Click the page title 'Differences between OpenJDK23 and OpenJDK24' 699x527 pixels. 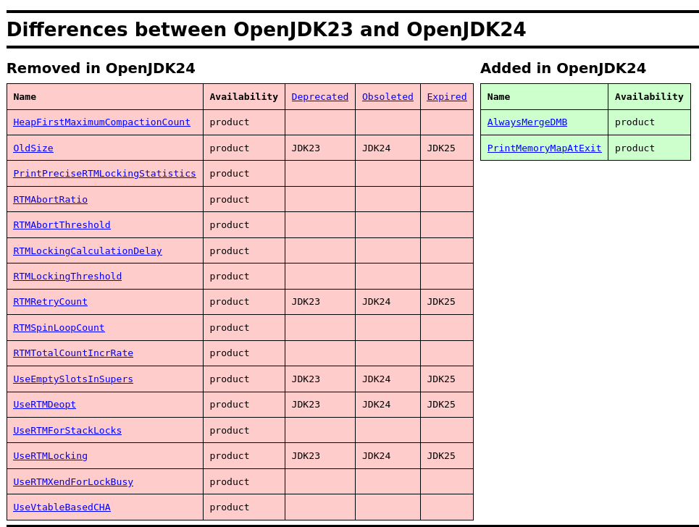click(x=266, y=30)
